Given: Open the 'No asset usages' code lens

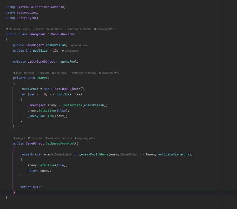Looking at the screenshot, I should point(18,29).
